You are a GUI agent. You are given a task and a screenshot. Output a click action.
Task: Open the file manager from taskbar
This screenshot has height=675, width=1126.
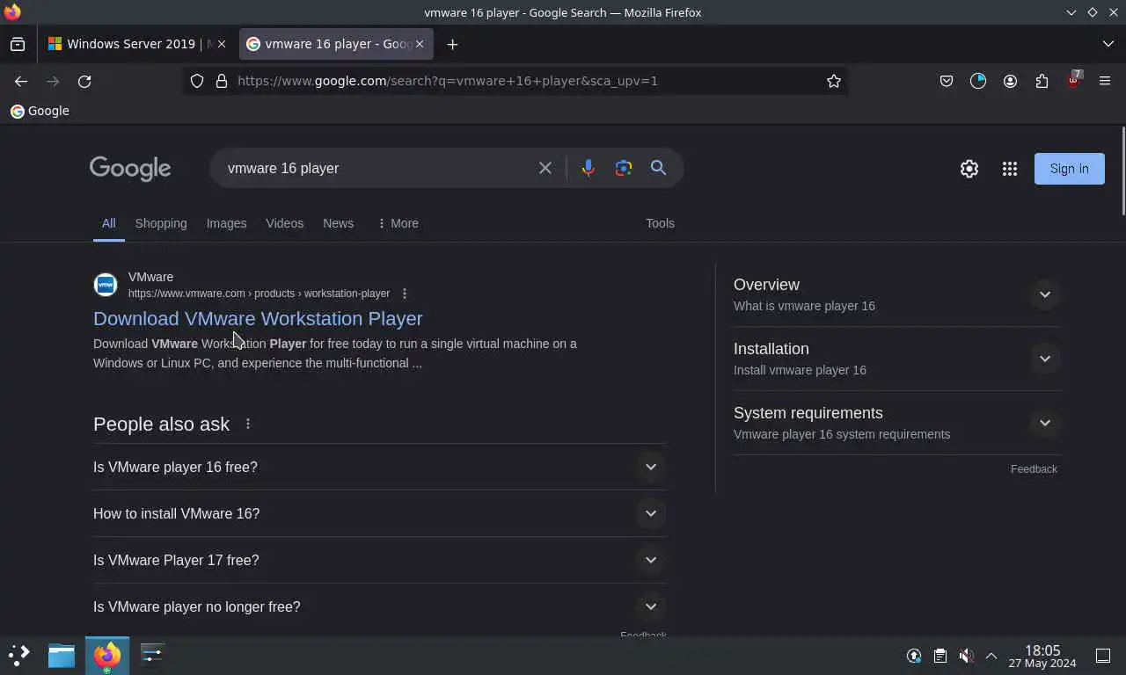click(62, 655)
